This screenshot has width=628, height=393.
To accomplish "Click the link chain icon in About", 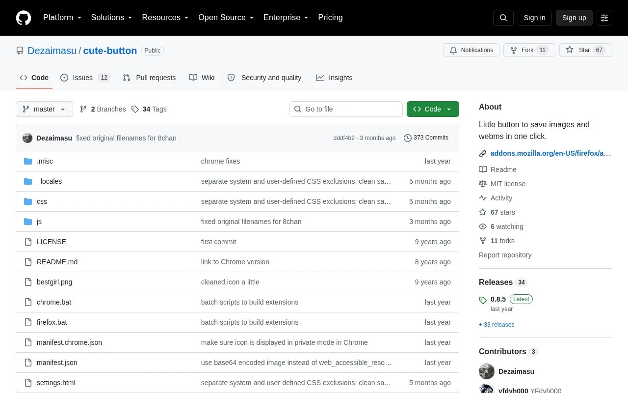I will coord(483,154).
